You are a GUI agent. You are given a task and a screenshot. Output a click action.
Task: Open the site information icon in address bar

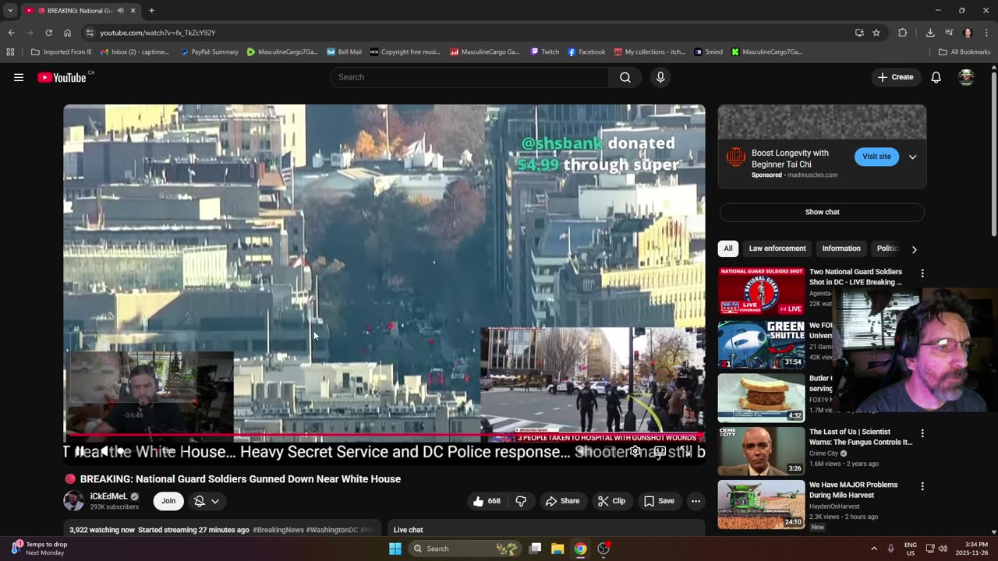click(x=90, y=33)
